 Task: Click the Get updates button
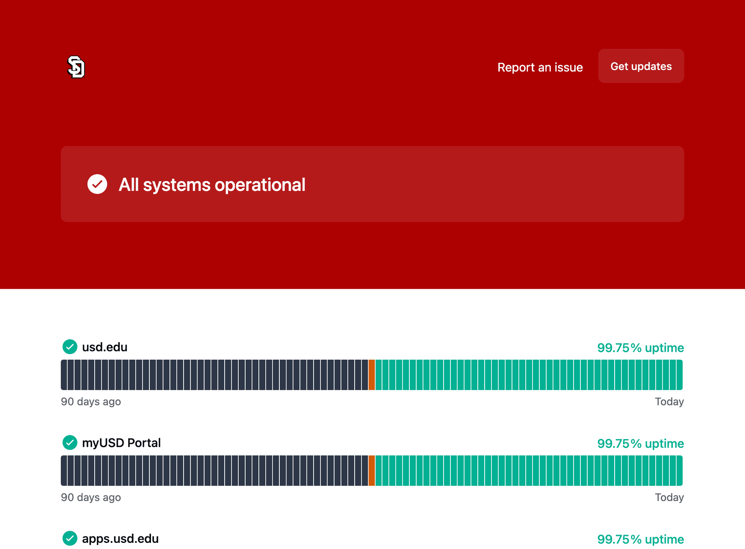641,66
